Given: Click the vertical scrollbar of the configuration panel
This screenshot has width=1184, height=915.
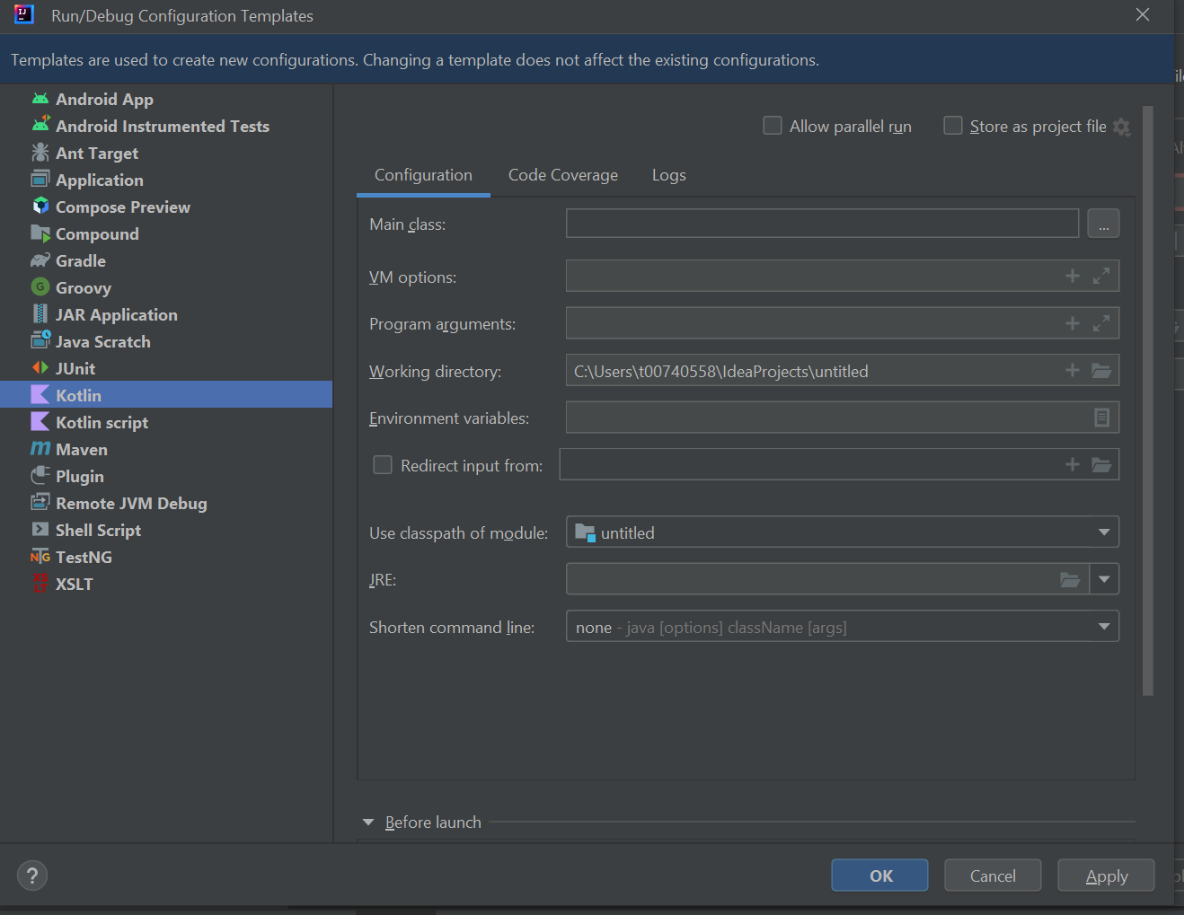Looking at the screenshot, I should (x=1148, y=400).
